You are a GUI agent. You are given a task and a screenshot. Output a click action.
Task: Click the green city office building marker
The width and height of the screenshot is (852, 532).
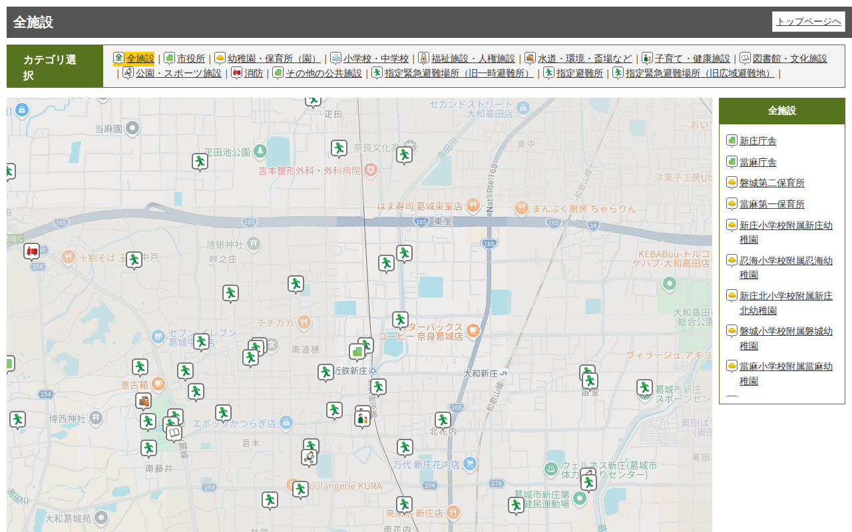[357, 351]
